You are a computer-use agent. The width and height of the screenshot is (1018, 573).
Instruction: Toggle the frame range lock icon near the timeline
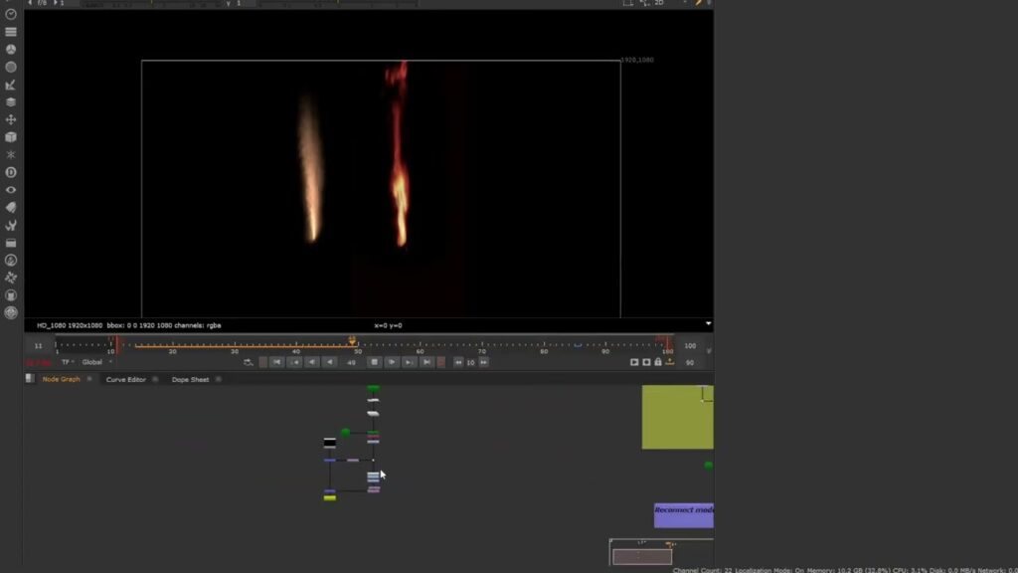click(658, 362)
